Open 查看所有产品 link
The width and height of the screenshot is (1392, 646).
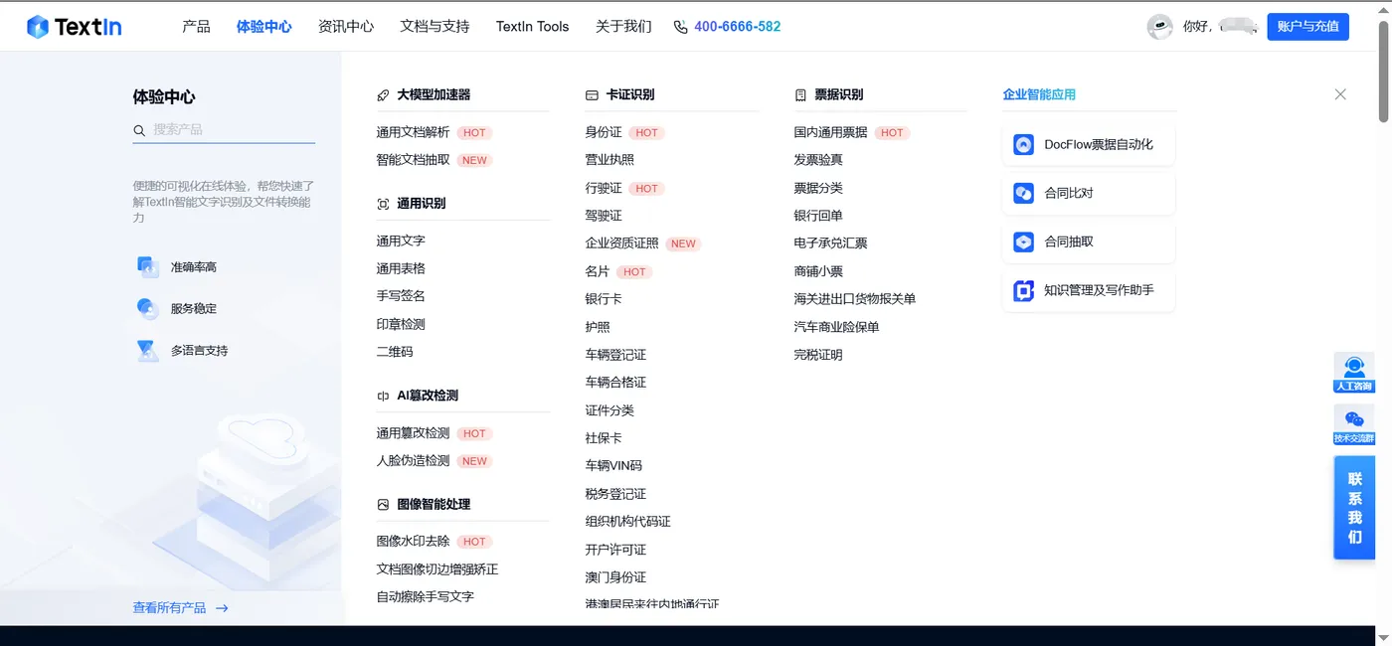point(169,608)
